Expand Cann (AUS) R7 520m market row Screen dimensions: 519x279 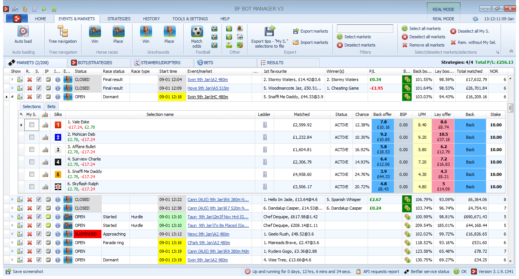coord(12,208)
